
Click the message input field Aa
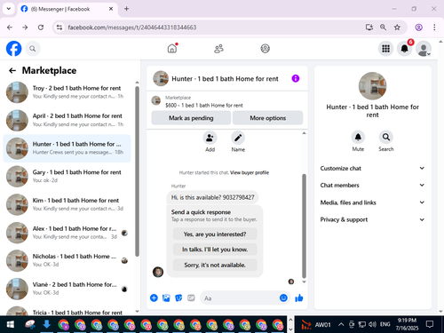click(x=240, y=298)
